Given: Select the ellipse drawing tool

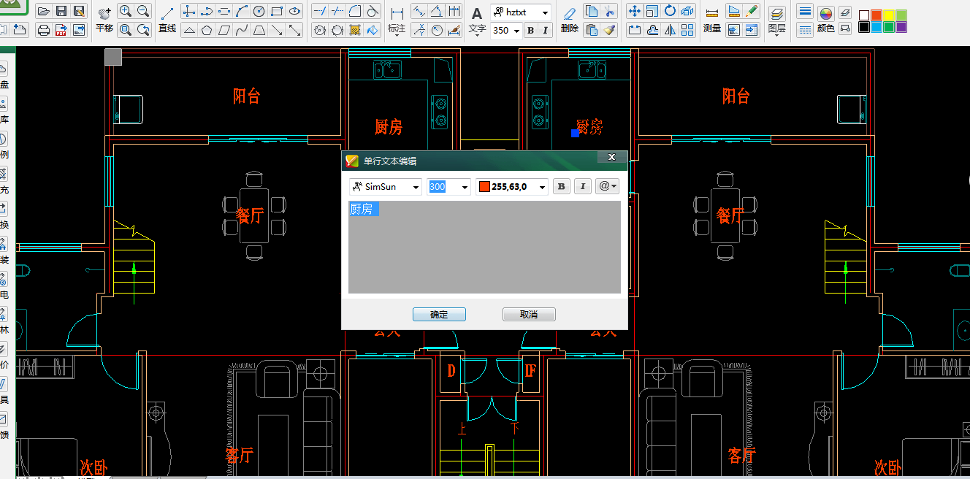Looking at the screenshot, I should 294,12.
